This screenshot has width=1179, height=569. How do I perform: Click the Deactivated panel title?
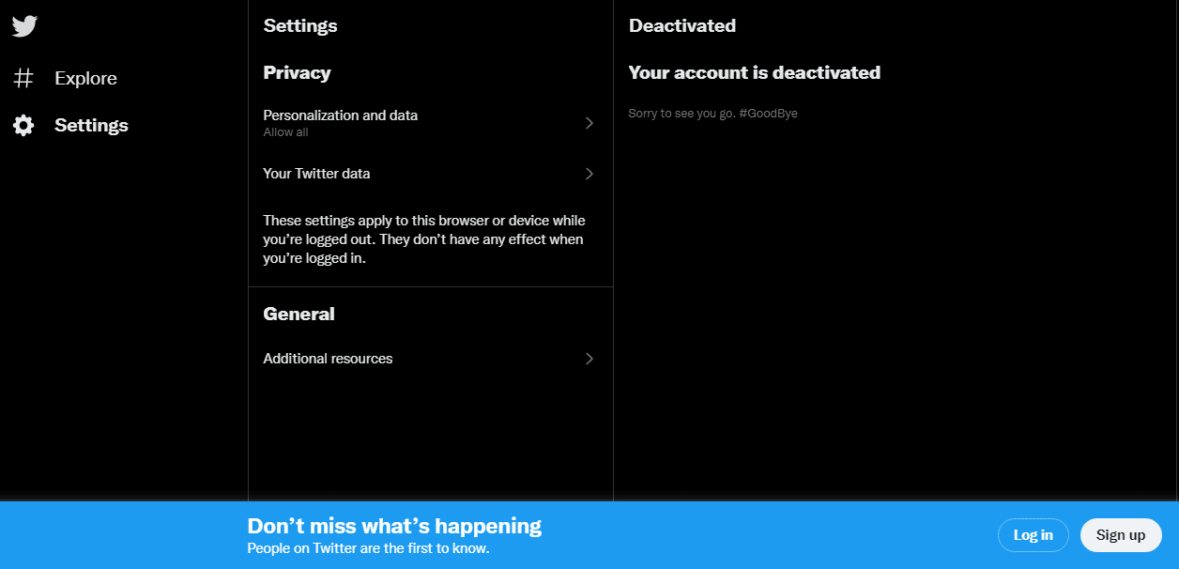pyautogui.click(x=682, y=25)
